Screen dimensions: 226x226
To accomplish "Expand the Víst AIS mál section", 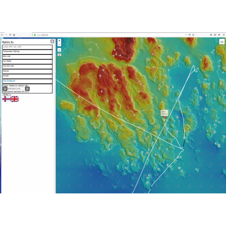I will [x=27, y=66].
